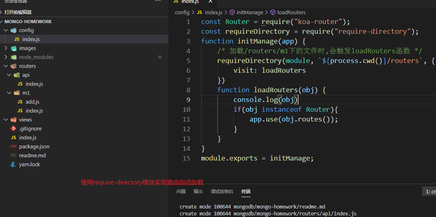This screenshot has width=436, height=217.
Task: Open the readme.md file
Action: (x=32, y=156)
